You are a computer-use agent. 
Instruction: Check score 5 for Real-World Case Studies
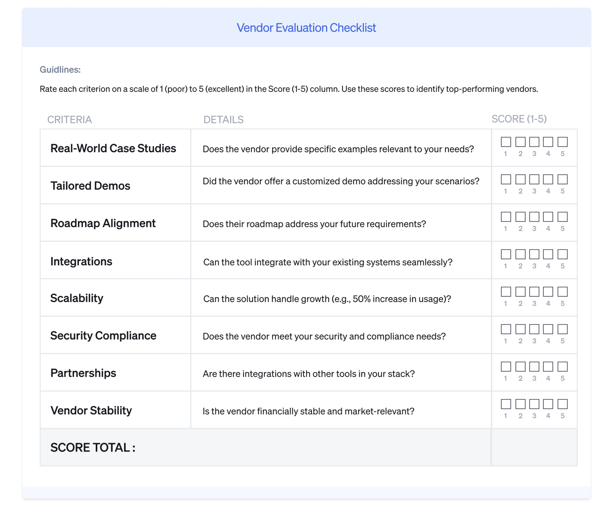(x=562, y=142)
